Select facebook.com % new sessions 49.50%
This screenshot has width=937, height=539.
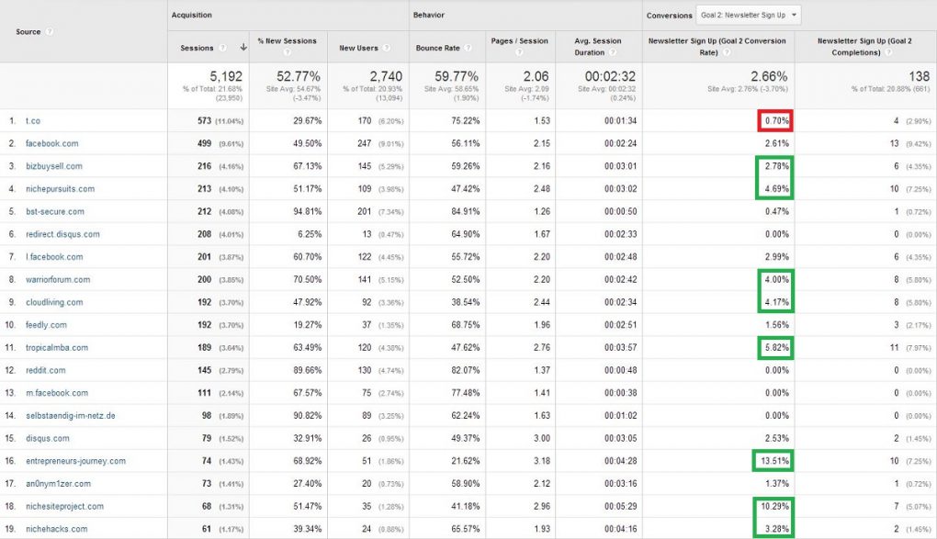307,143
